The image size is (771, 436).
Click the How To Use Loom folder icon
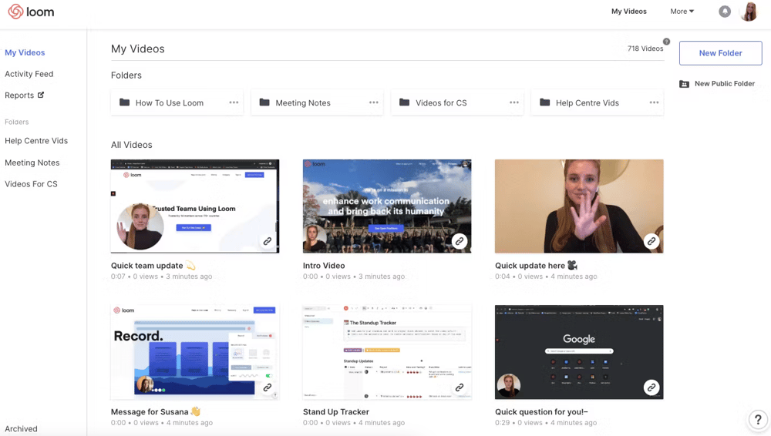click(124, 102)
